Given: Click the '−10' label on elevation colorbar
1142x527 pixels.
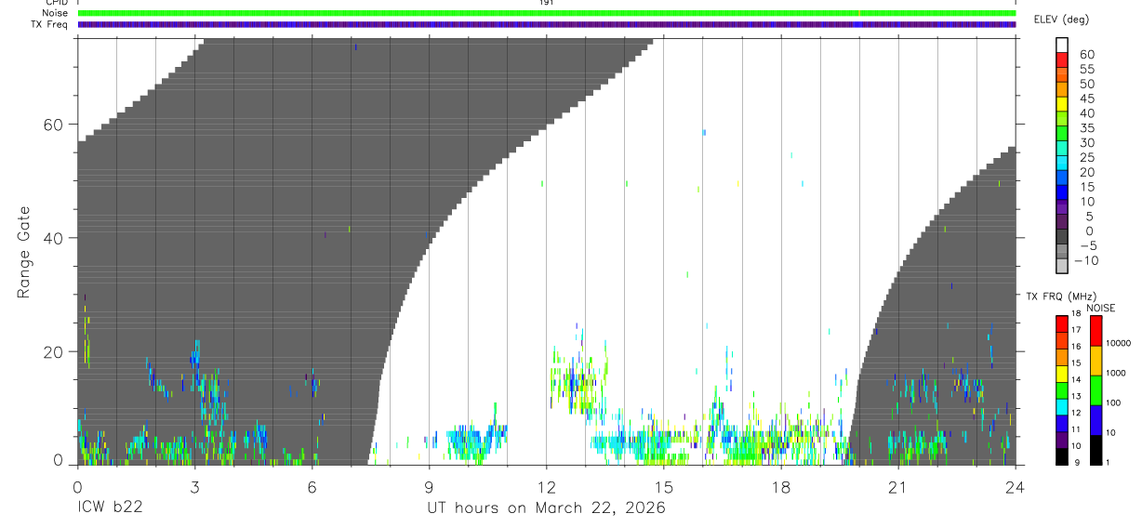Looking at the screenshot, I should (1086, 261).
